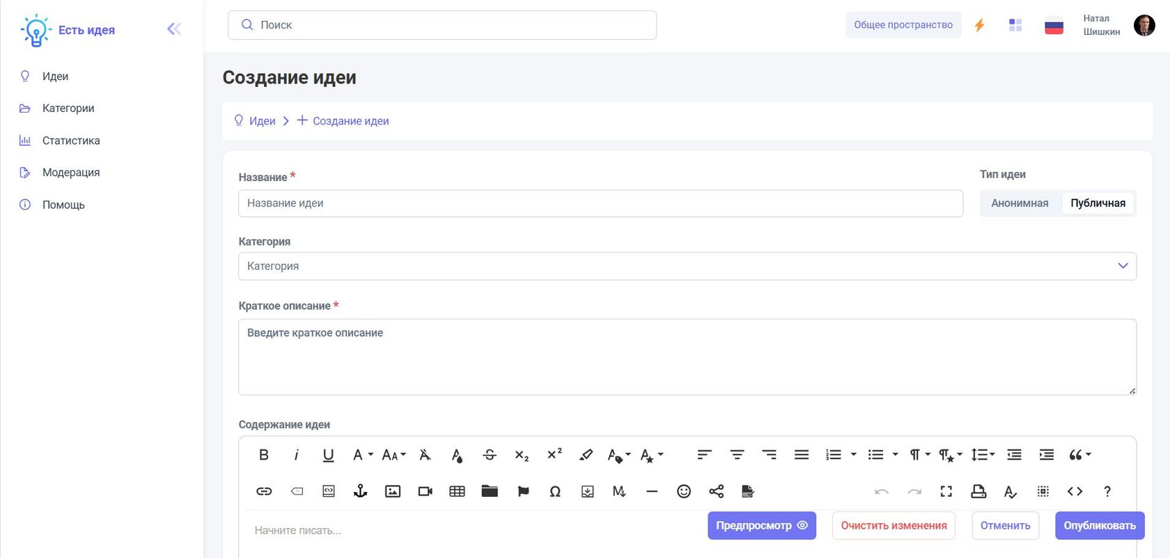Open Категории in the sidebar
This screenshot has height=558, width=1170.
(68, 109)
